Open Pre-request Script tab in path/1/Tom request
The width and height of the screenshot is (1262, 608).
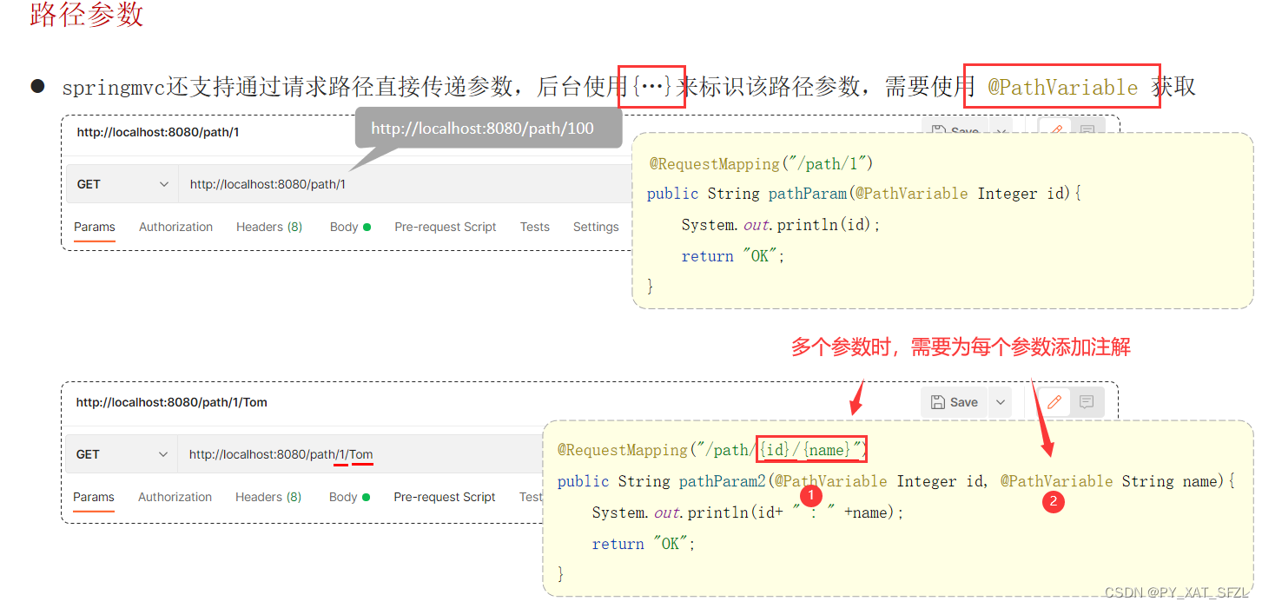coord(444,497)
